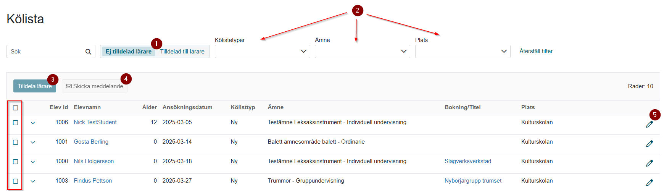Open the Ämne filter dropdown
The image size is (664, 191).
(x=363, y=52)
